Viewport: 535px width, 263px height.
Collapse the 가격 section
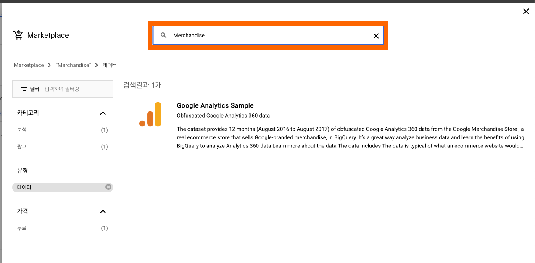tap(103, 211)
